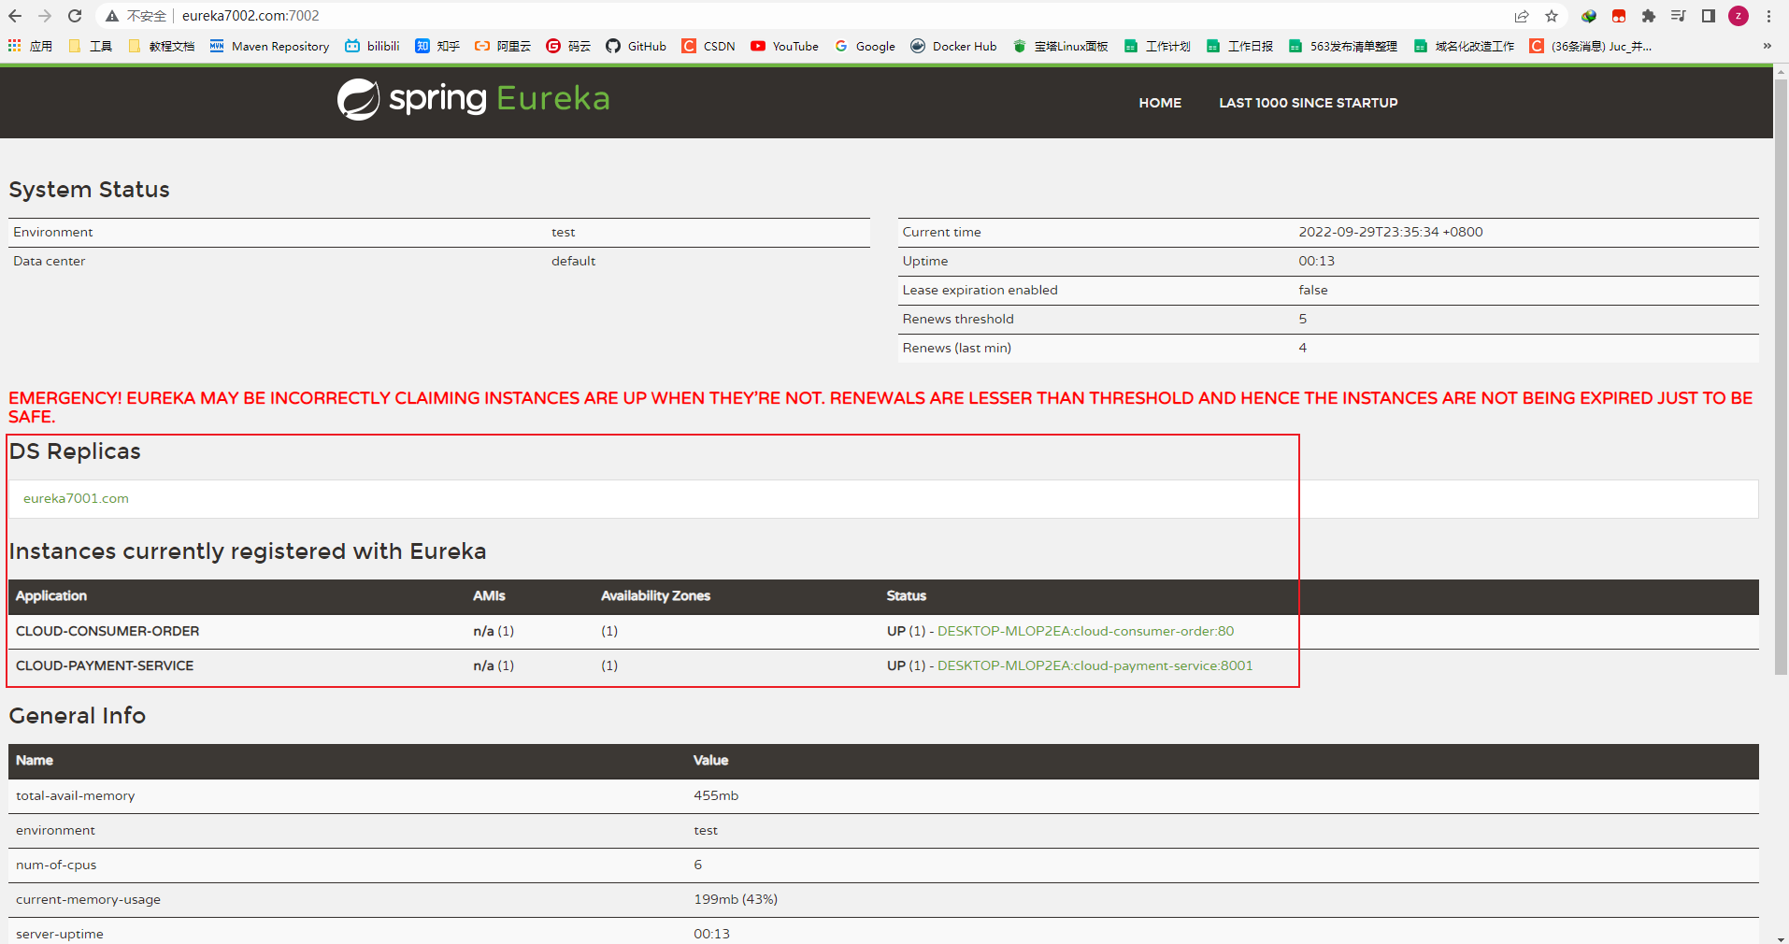Open the 工作日报 sheet bookmark

pyautogui.click(x=1239, y=46)
